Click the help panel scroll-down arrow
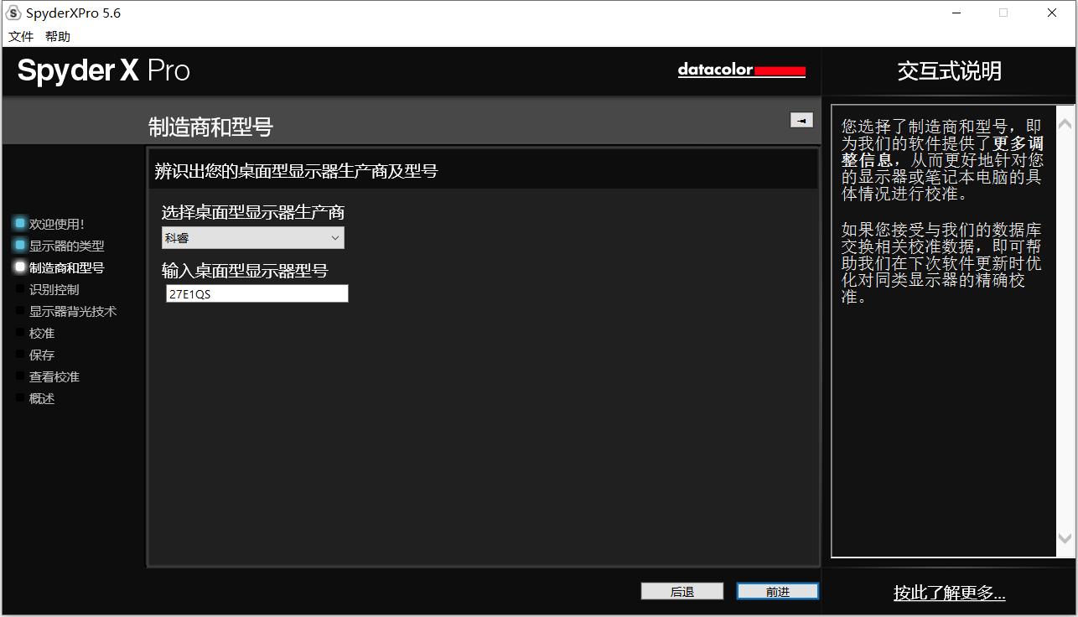The image size is (1078, 617). (x=1065, y=539)
